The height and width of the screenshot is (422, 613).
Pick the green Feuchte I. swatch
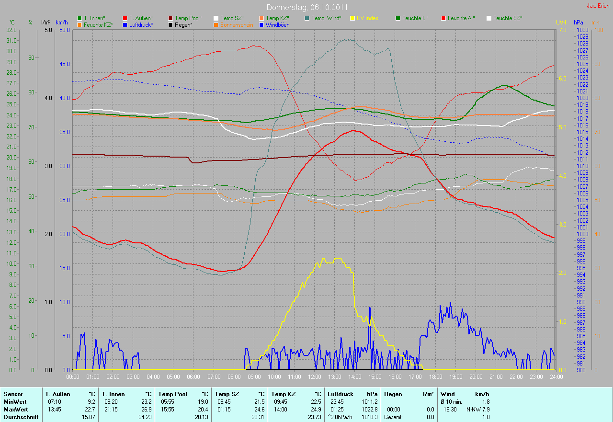point(398,18)
